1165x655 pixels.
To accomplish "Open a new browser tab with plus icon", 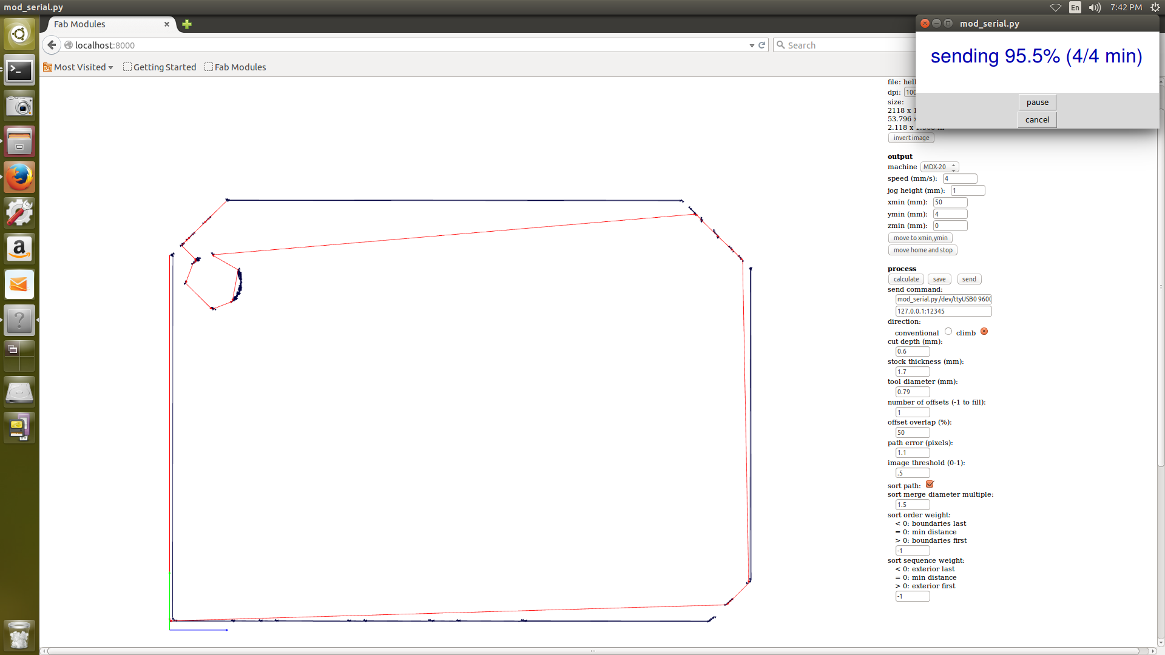I will point(187,24).
